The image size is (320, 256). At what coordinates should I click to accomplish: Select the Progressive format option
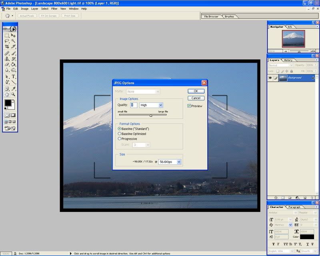(x=119, y=139)
